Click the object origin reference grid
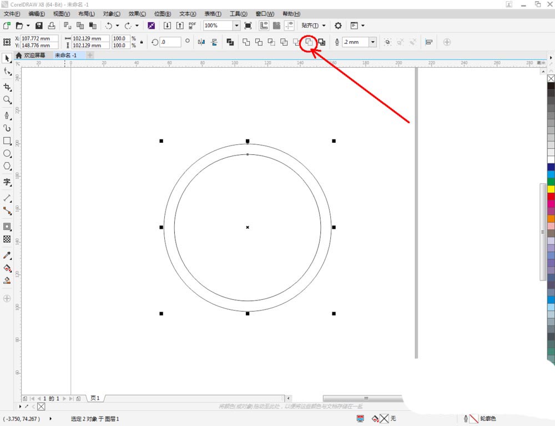Screen dimensions: 555x426 [7, 42]
